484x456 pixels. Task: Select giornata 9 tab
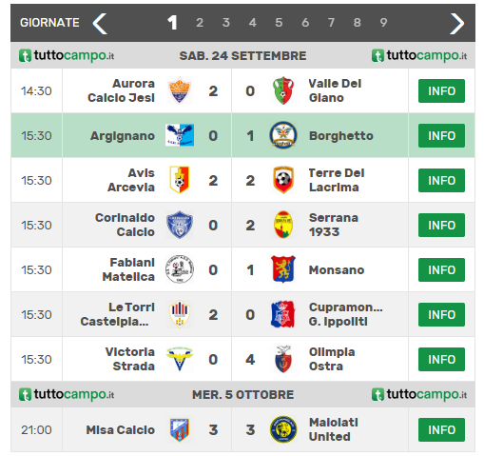pos(383,23)
